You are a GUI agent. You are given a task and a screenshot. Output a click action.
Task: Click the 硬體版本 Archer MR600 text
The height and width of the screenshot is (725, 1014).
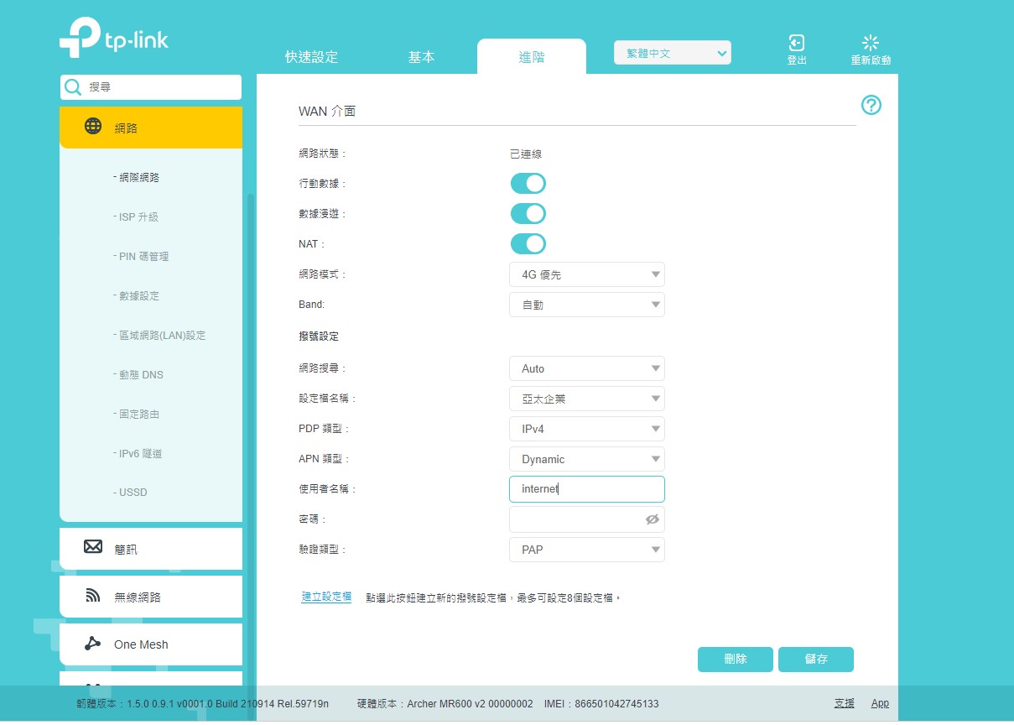(x=445, y=703)
